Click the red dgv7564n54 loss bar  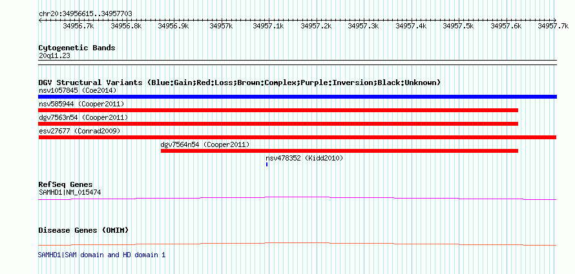pos(339,151)
